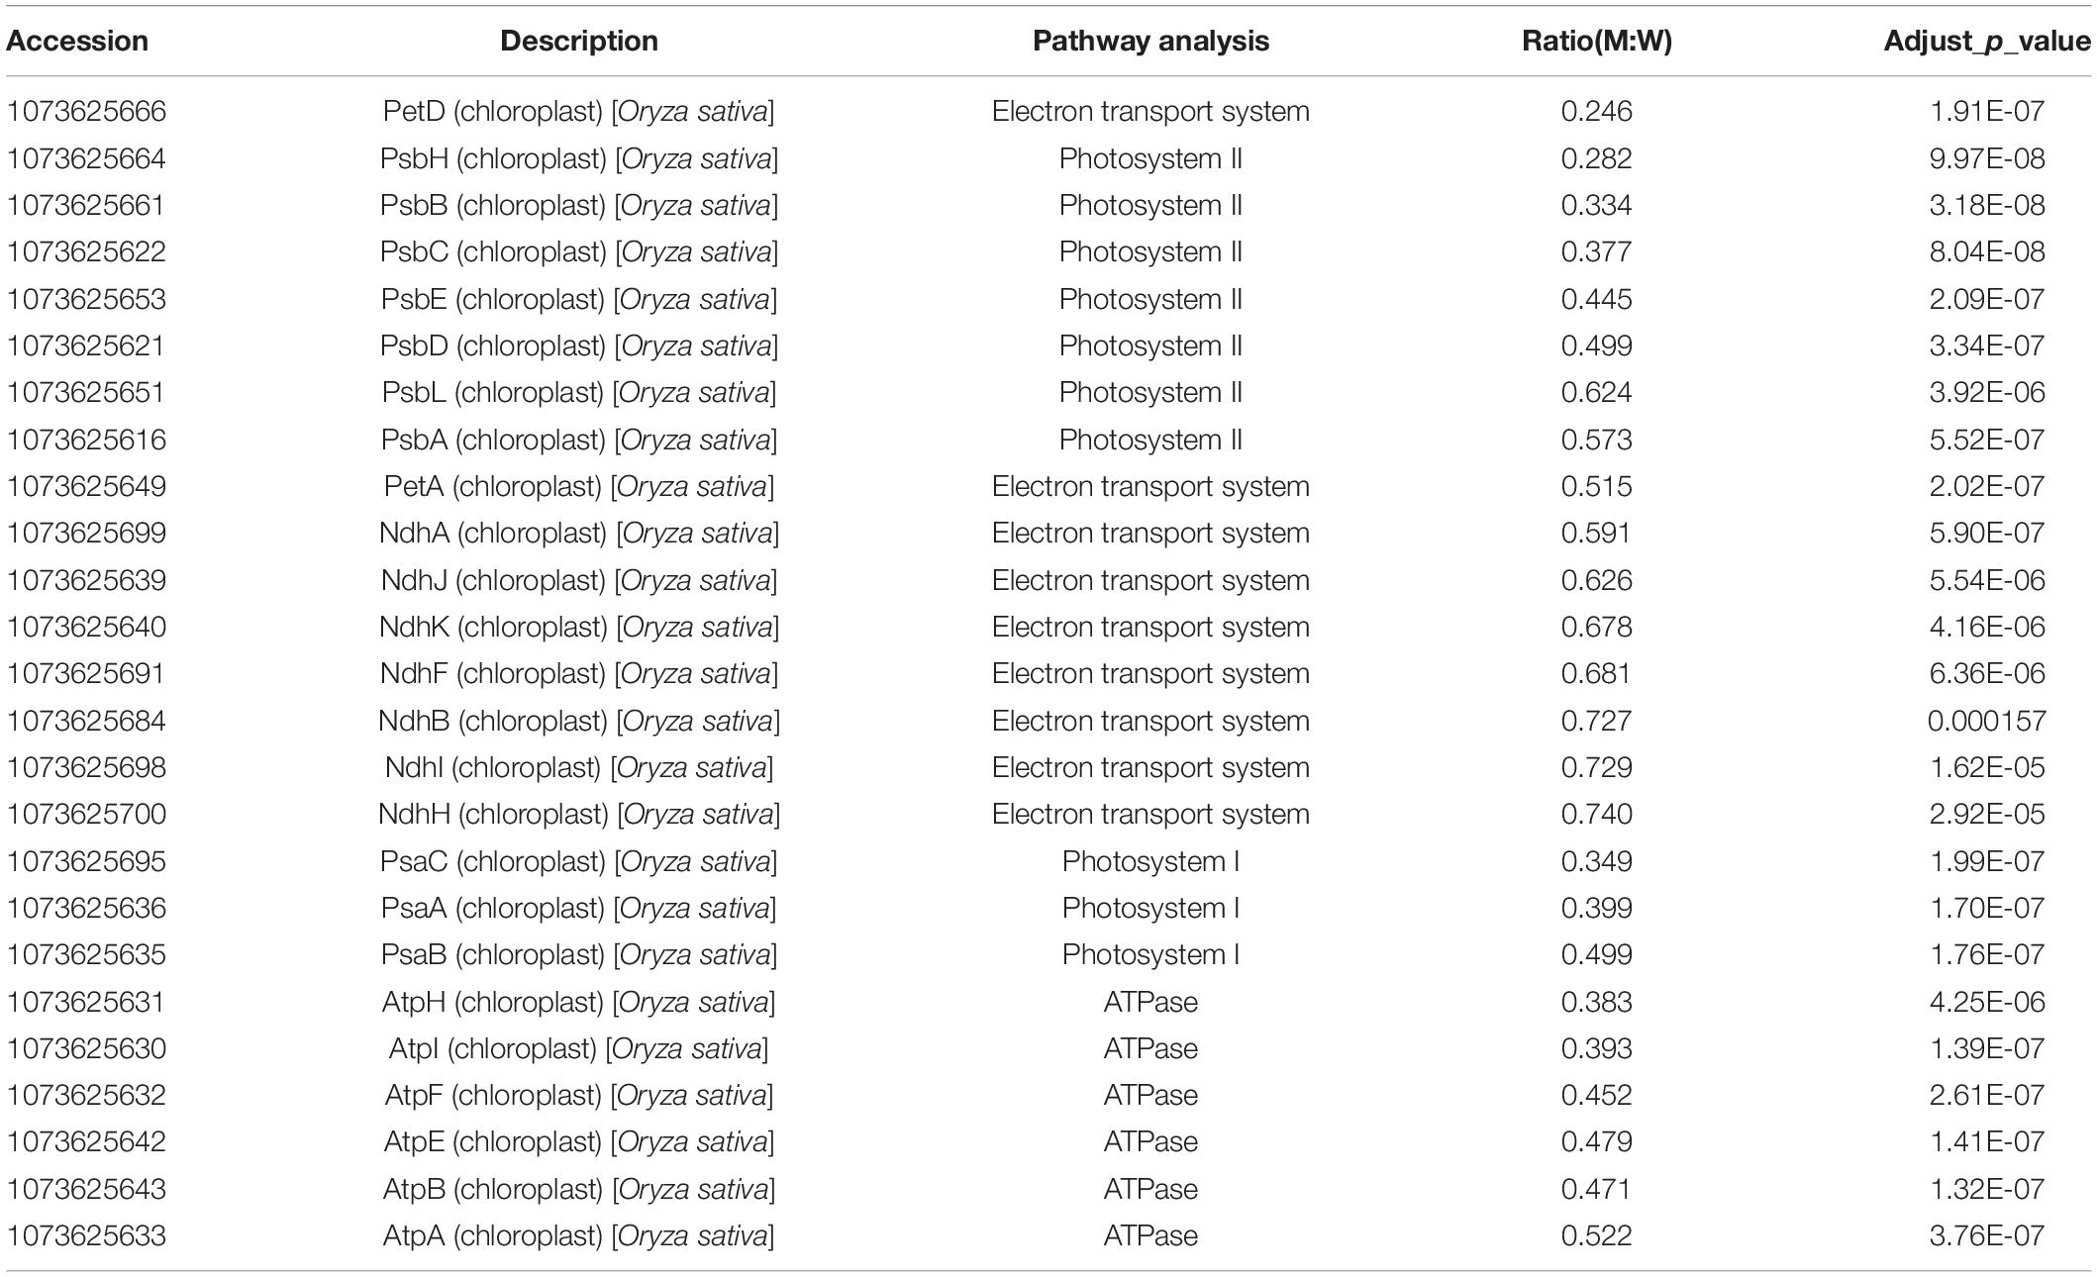Select accession number 1073625631
This screenshot has width=2097, height=1277.
click(x=86, y=1002)
